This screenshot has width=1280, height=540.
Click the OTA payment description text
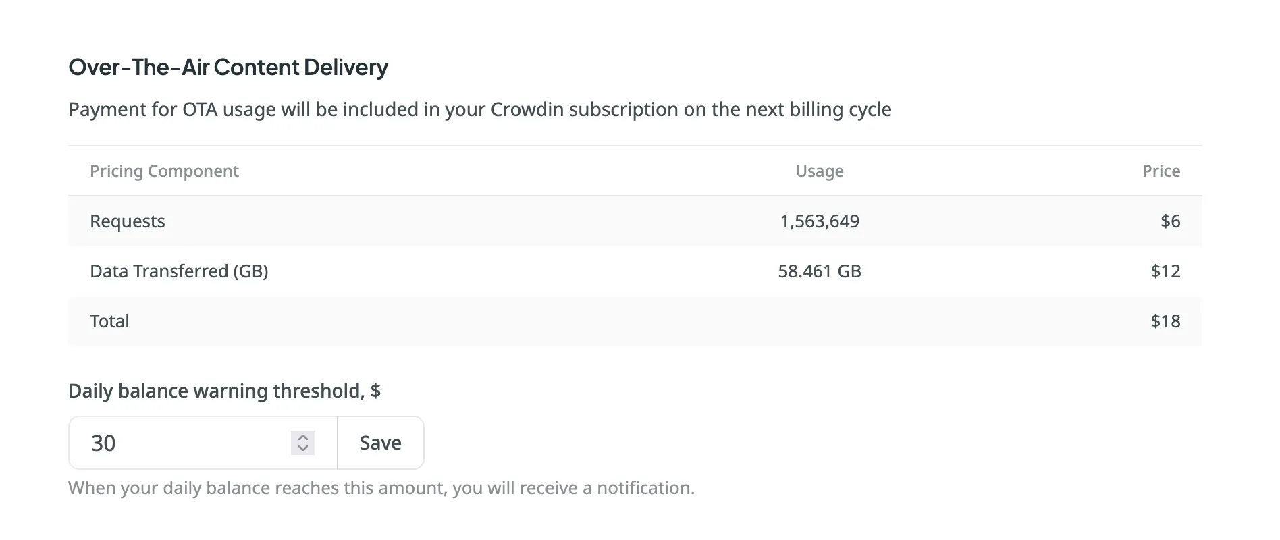479,109
